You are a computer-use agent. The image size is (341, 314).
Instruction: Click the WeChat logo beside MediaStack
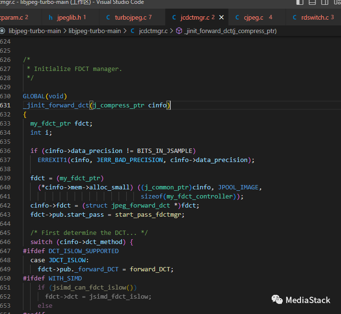click(x=277, y=300)
